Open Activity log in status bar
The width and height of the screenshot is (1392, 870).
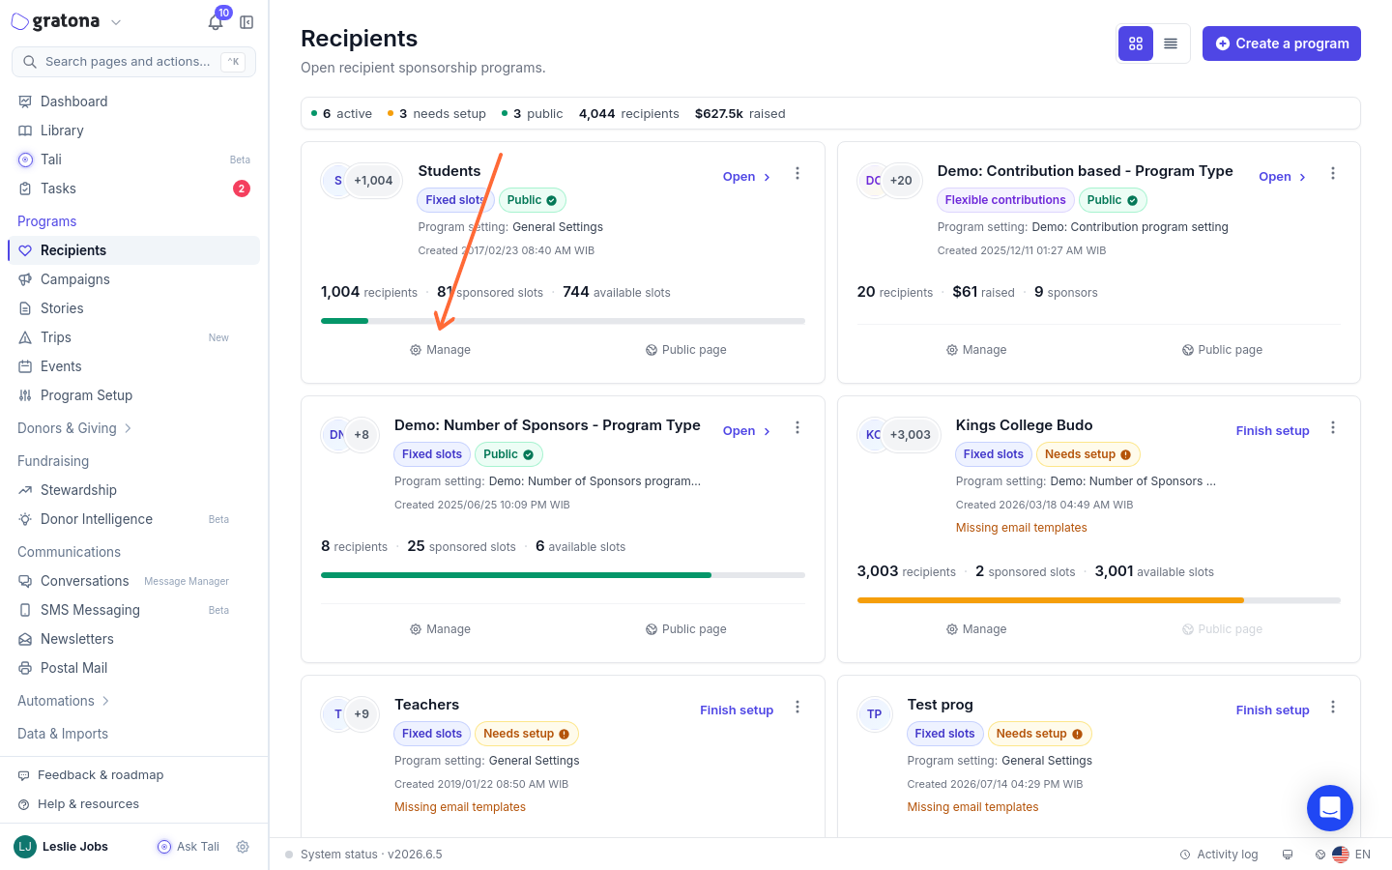click(x=1219, y=855)
